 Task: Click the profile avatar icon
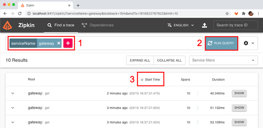pyautogui.click(x=251, y=14)
